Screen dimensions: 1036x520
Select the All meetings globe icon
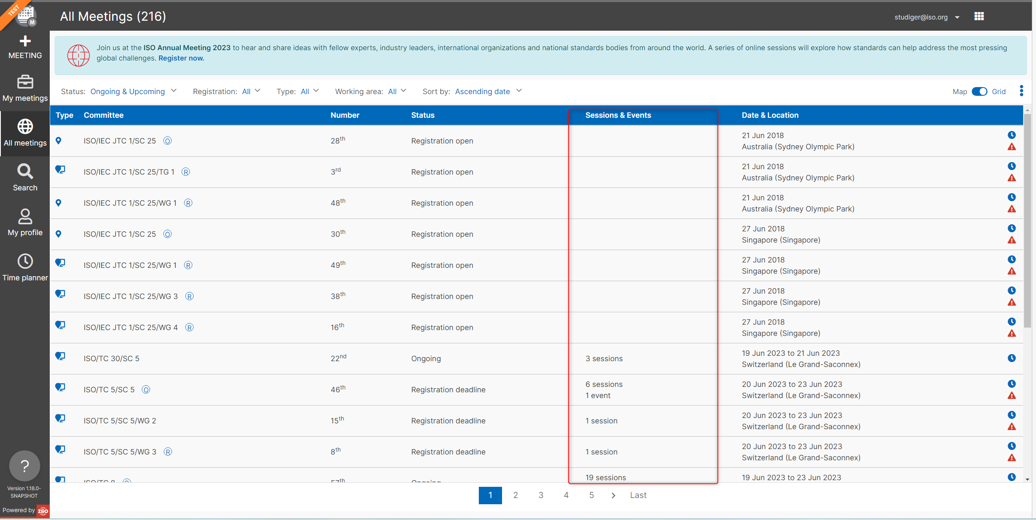tap(25, 126)
